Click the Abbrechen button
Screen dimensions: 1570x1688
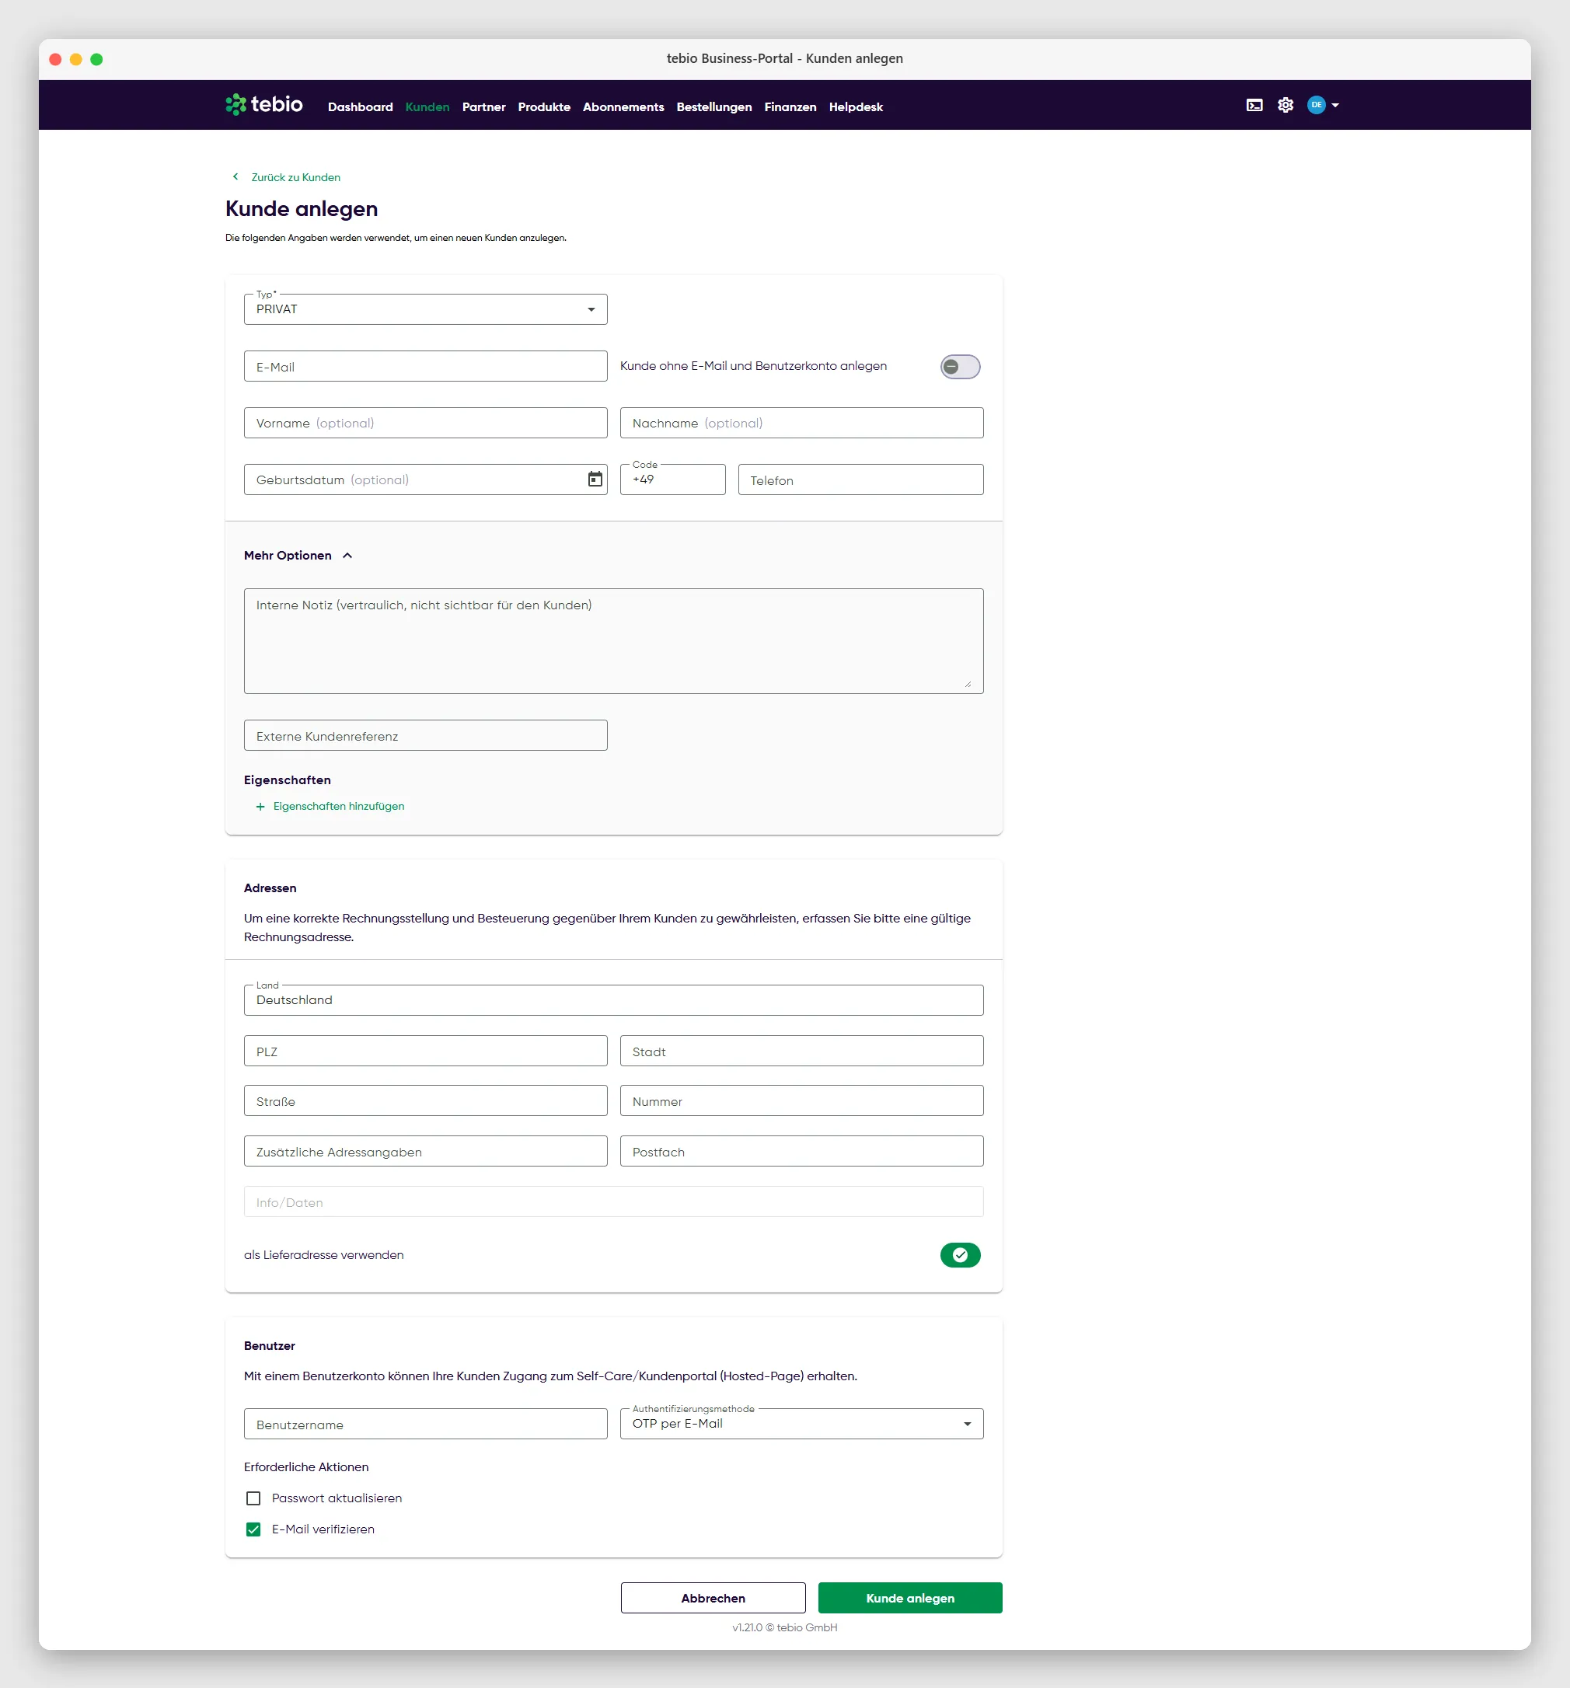point(713,1598)
